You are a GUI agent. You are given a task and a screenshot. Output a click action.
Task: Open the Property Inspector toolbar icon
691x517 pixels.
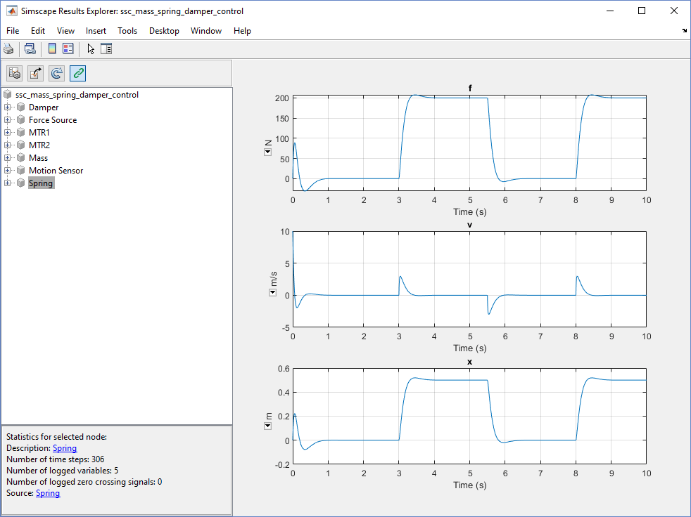(106, 48)
